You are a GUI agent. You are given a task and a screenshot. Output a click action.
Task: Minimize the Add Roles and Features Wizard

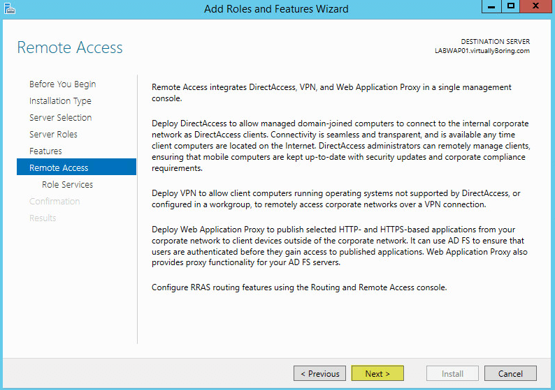491,6
